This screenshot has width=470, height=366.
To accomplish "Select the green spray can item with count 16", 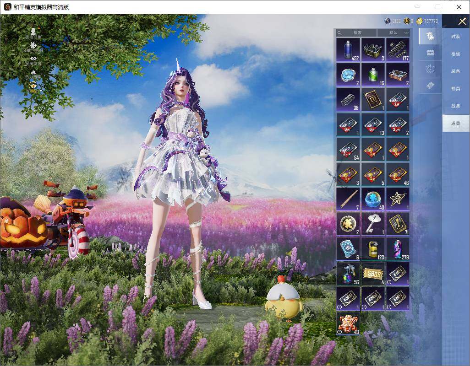I will 373,75.
